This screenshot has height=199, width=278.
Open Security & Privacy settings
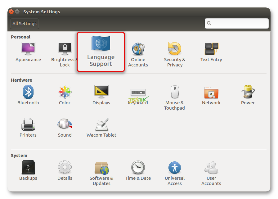point(175,49)
